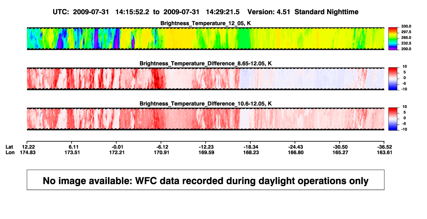Click the longitude value '168.23'

pyautogui.click(x=252, y=152)
